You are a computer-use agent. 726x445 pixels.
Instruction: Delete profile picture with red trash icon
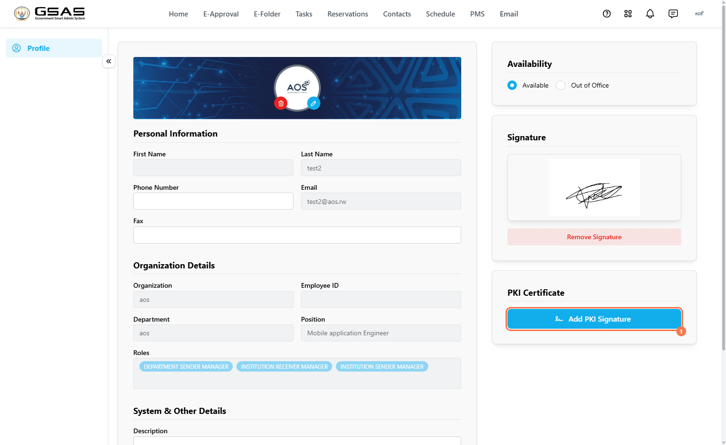click(x=281, y=103)
